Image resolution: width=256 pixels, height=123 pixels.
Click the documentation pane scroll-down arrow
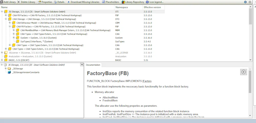pyautogui.click(x=250, y=116)
